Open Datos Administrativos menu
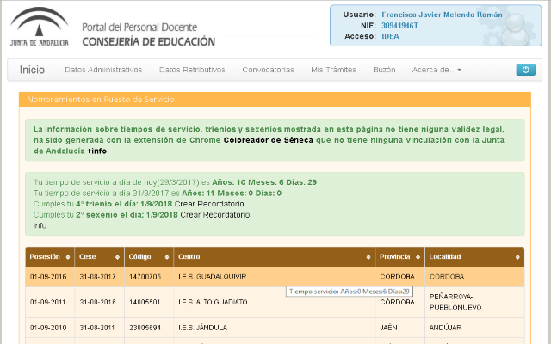 [103, 70]
